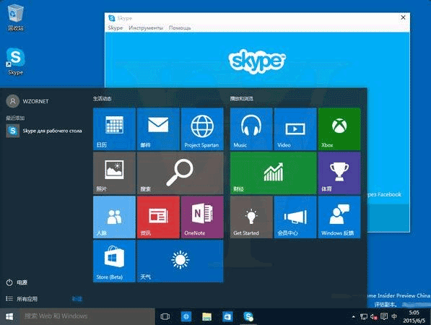This screenshot has height=325, width=431.
Task: Open the Finance tile with chart
Action: click(x=274, y=173)
